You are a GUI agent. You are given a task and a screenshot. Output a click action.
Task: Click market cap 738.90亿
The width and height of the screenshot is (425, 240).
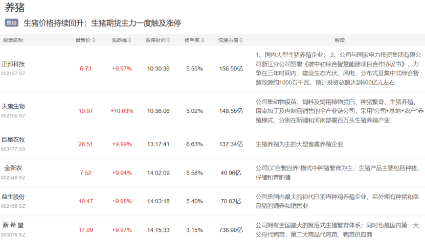[231, 230]
